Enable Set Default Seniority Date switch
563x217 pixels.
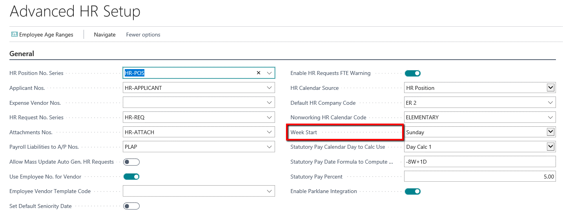click(x=131, y=206)
